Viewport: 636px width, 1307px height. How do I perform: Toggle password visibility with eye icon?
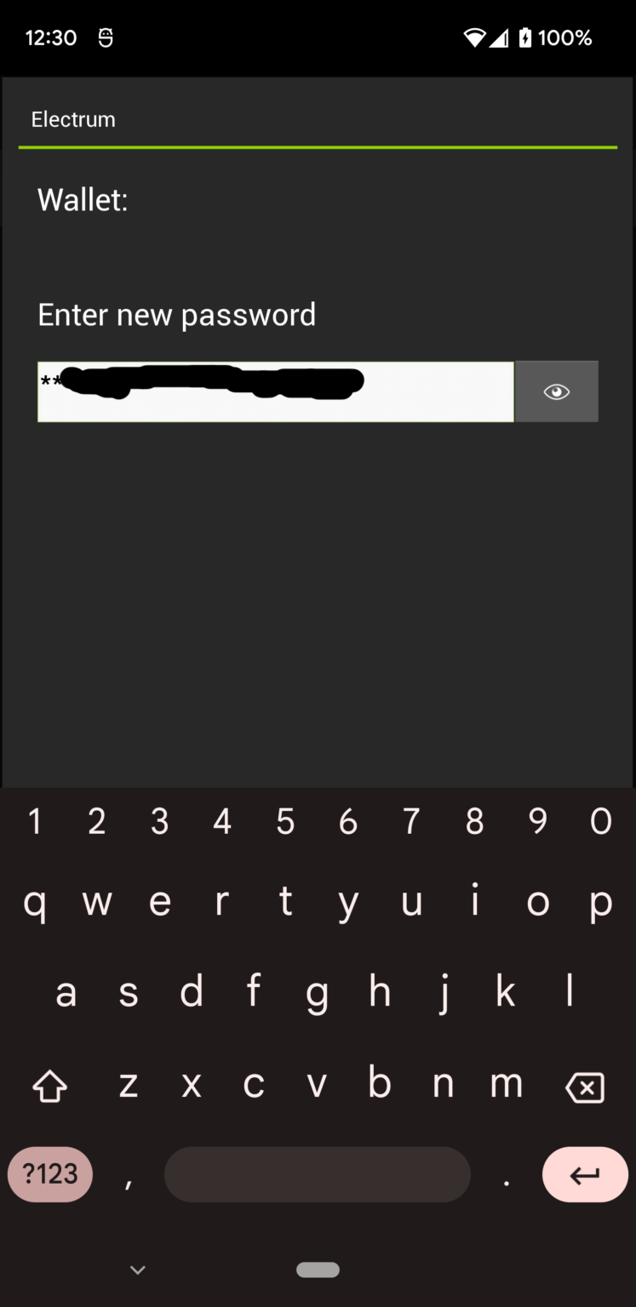(x=556, y=391)
